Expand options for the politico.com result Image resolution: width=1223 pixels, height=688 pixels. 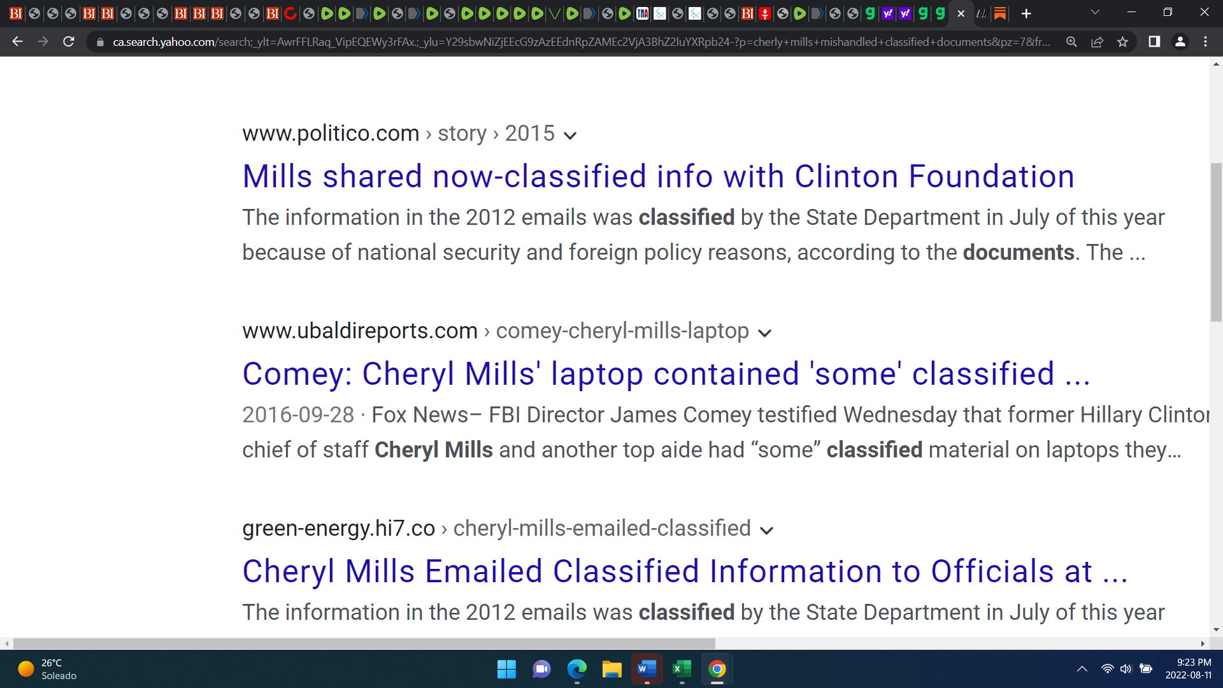[570, 135]
